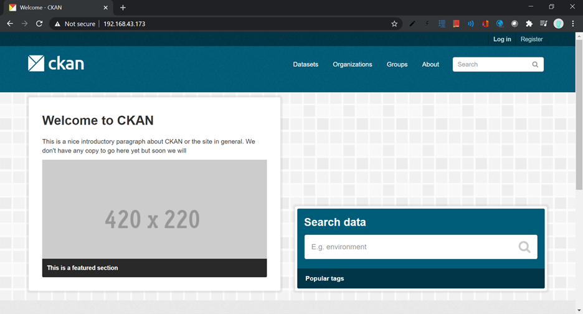This screenshot has width=583, height=314.
Task: Click the 'E.g. environment' search field
Action: click(x=421, y=247)
